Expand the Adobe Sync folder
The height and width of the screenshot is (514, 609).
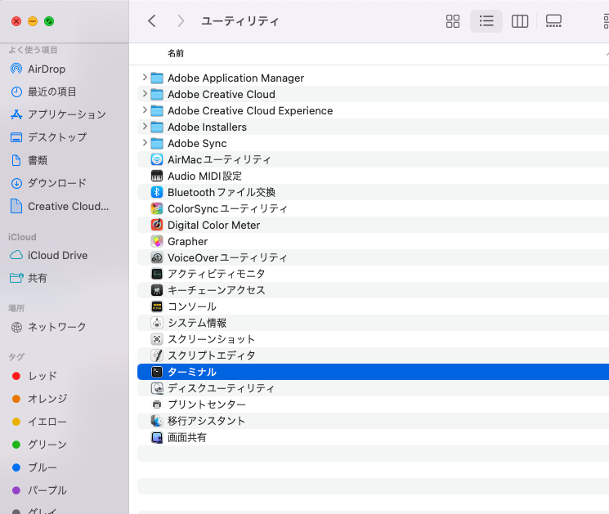pos(145,143)
